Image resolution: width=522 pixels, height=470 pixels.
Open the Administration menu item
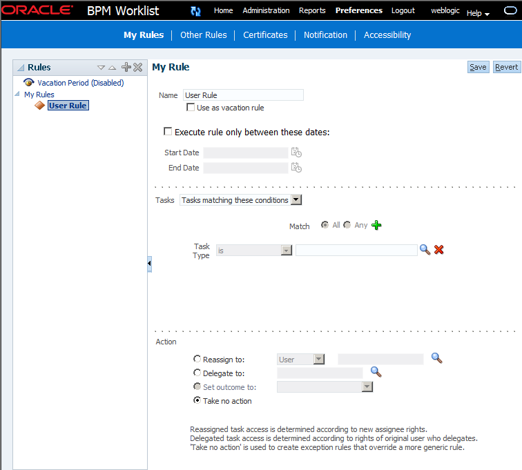coord(266,10)
